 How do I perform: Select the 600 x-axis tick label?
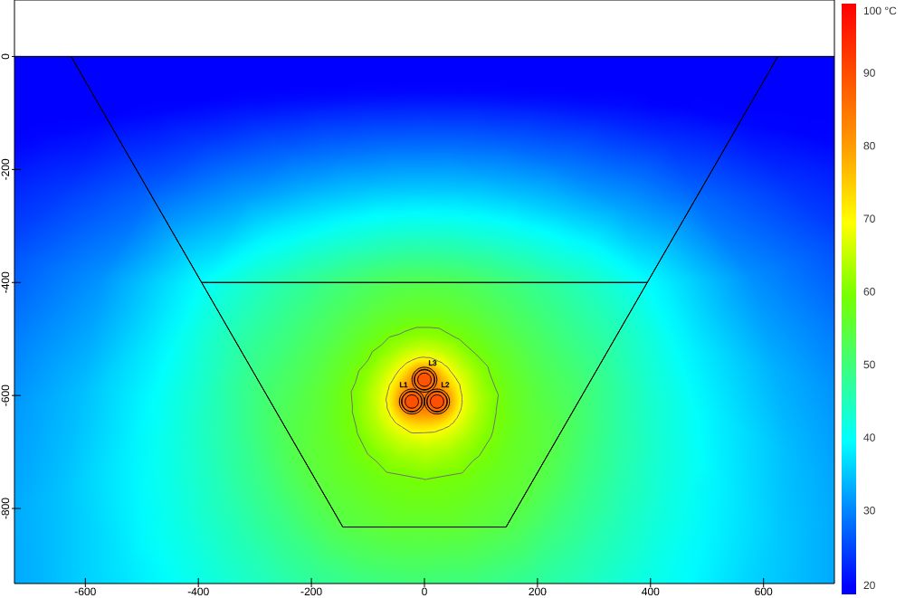point(764,591)
